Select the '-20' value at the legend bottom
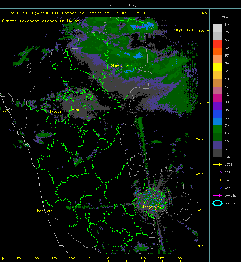 (x=228, y=157)
